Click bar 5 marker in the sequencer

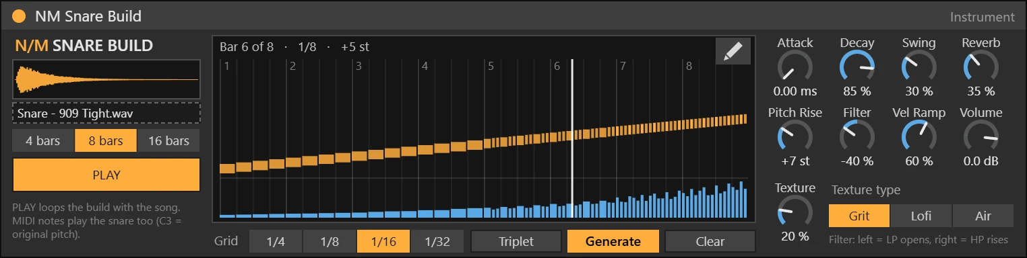click(x=491, y=66)
